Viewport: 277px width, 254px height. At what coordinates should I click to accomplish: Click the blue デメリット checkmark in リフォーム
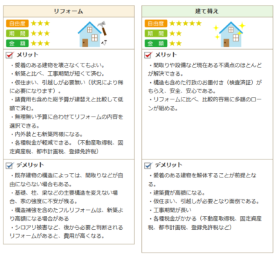coord(10,165)
